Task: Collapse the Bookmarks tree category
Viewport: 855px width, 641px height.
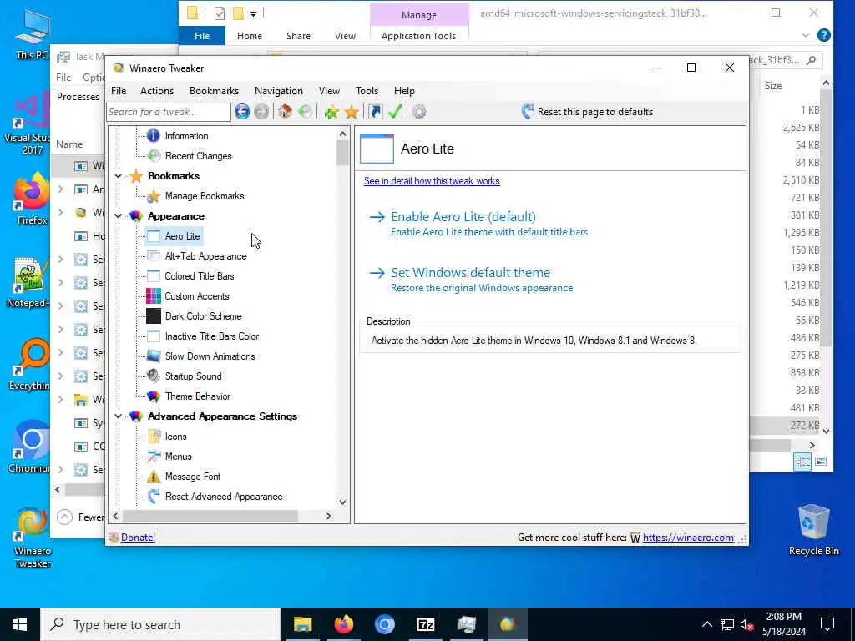Action: 118,176
